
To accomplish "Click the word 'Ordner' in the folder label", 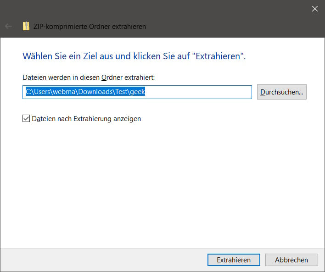I will pyautogui.click(x=112, y=78).
